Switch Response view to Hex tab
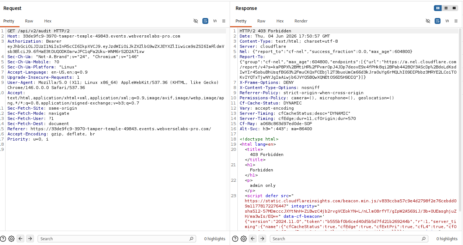This screenshot has width=463, height=245. (x=280, y=21)
